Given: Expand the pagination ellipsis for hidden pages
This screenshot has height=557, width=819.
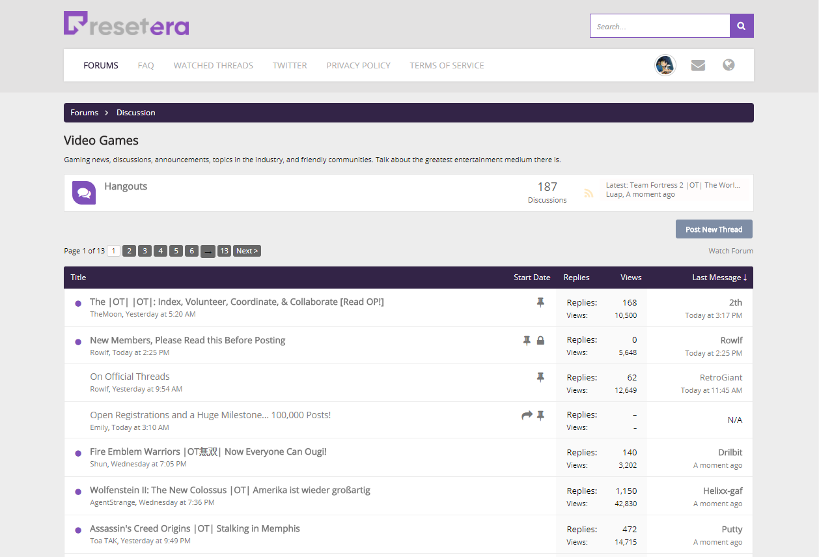Looking at the screenshot, I should pos(208,251).
